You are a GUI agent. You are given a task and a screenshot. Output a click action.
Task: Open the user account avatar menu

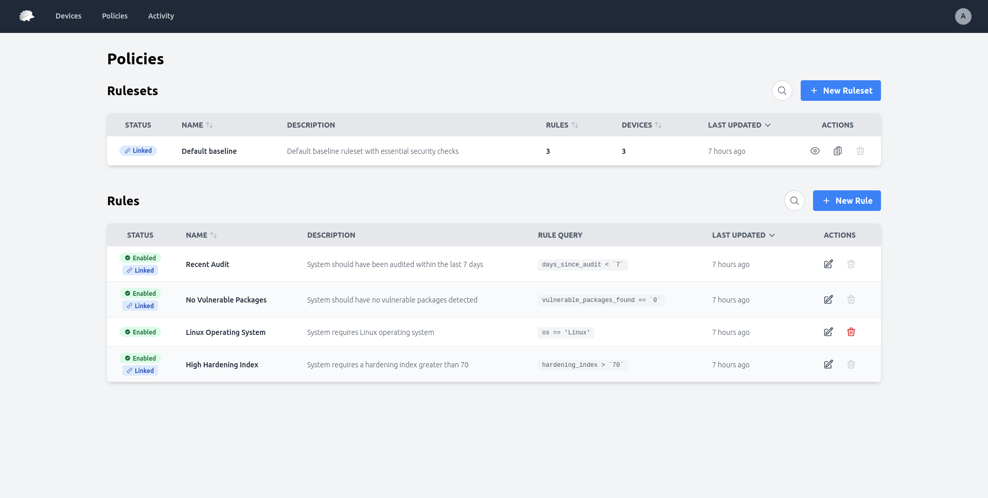(x=963, y=16)
